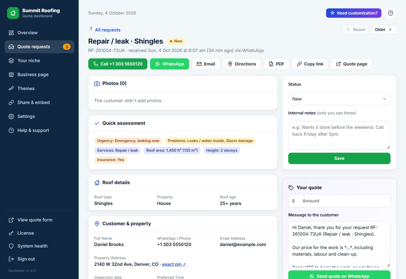Open System health in the sidebar
The height and width of the screenshot is (279, 406).
point(39,246)
